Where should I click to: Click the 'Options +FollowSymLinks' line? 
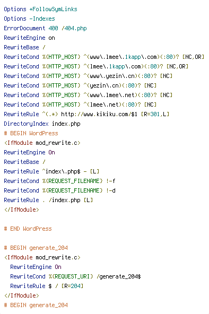[x=40, y=9]
